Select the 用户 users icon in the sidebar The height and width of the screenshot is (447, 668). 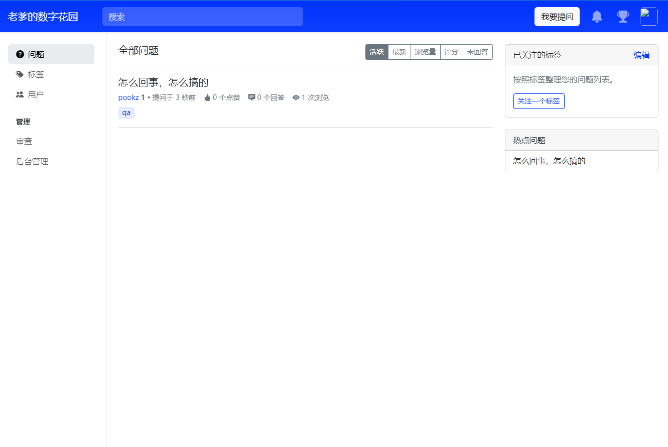click(x=19, y=94)
